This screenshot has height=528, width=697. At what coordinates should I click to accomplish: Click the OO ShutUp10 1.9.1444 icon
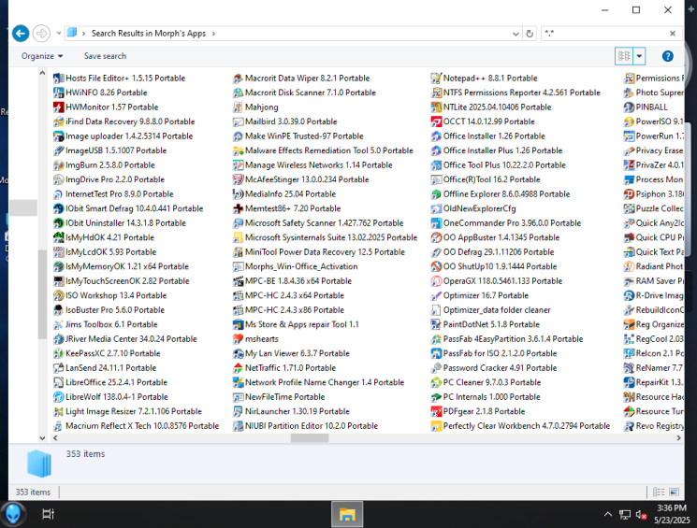click(x=436, y=266)
